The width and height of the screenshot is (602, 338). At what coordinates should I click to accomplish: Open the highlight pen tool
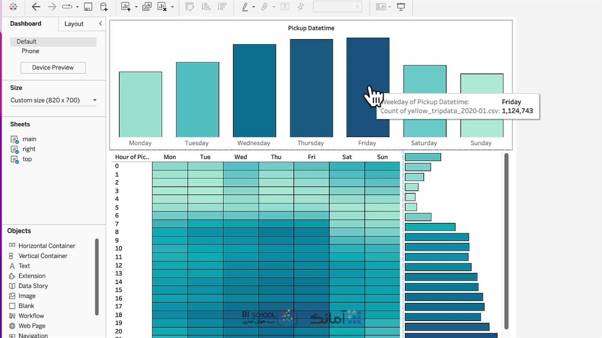tap(245, 7)
